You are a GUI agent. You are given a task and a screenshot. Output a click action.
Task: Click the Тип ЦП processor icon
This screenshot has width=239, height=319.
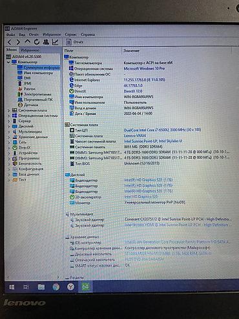72,130
